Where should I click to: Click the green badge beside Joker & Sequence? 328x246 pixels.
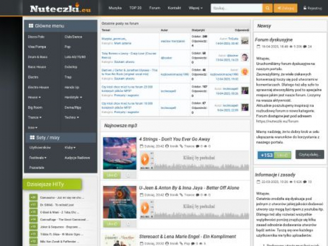[x=33, y=226]
